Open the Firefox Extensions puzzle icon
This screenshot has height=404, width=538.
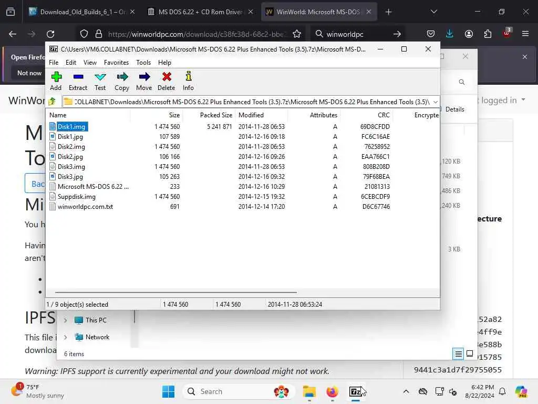(x=488, y=34)
